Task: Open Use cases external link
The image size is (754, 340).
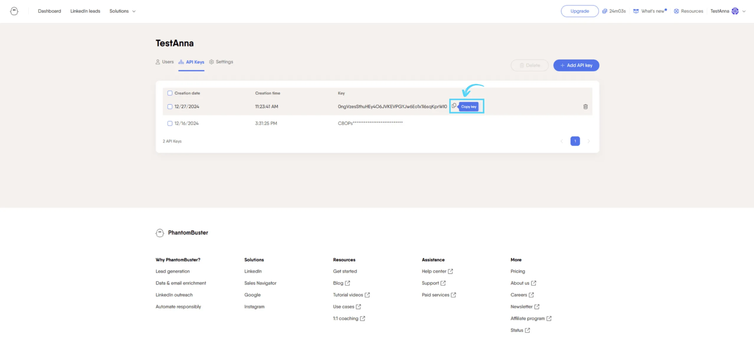Action: click(x=347, y=307)
